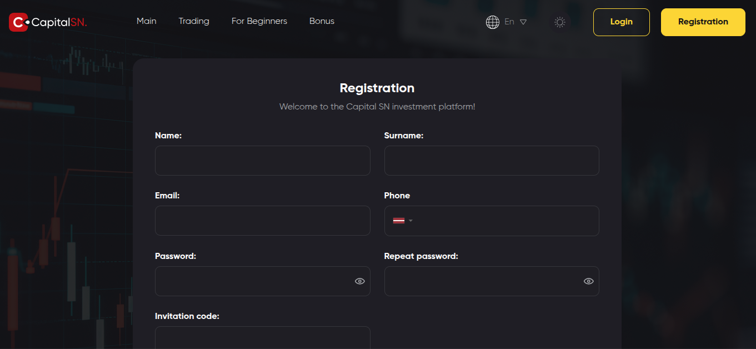The image size is (756, 349).
Task: Click the Capital SN logo
Action: (48, 22)
